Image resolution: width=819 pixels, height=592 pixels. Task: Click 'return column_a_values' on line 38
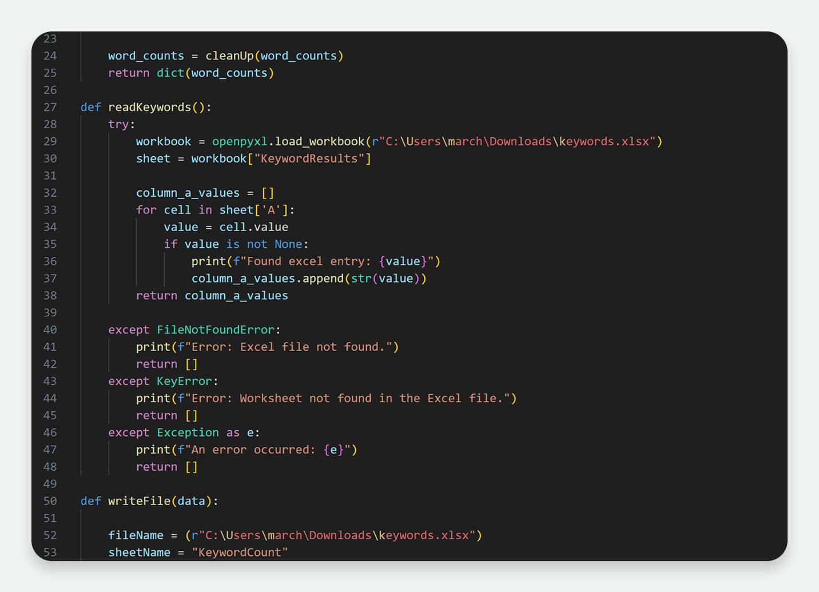[x=212, y=296]
